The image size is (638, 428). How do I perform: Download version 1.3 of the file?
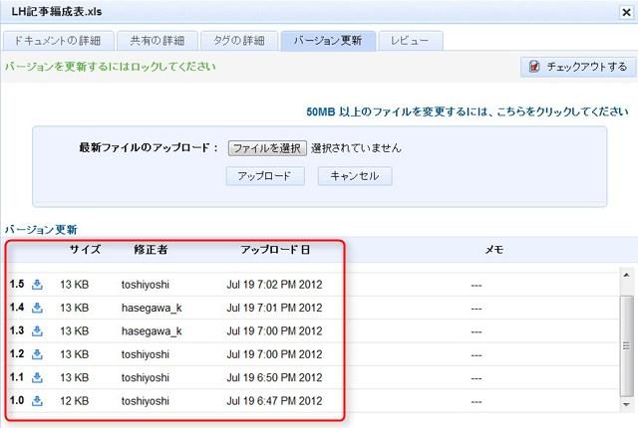[x=37, y=330]
